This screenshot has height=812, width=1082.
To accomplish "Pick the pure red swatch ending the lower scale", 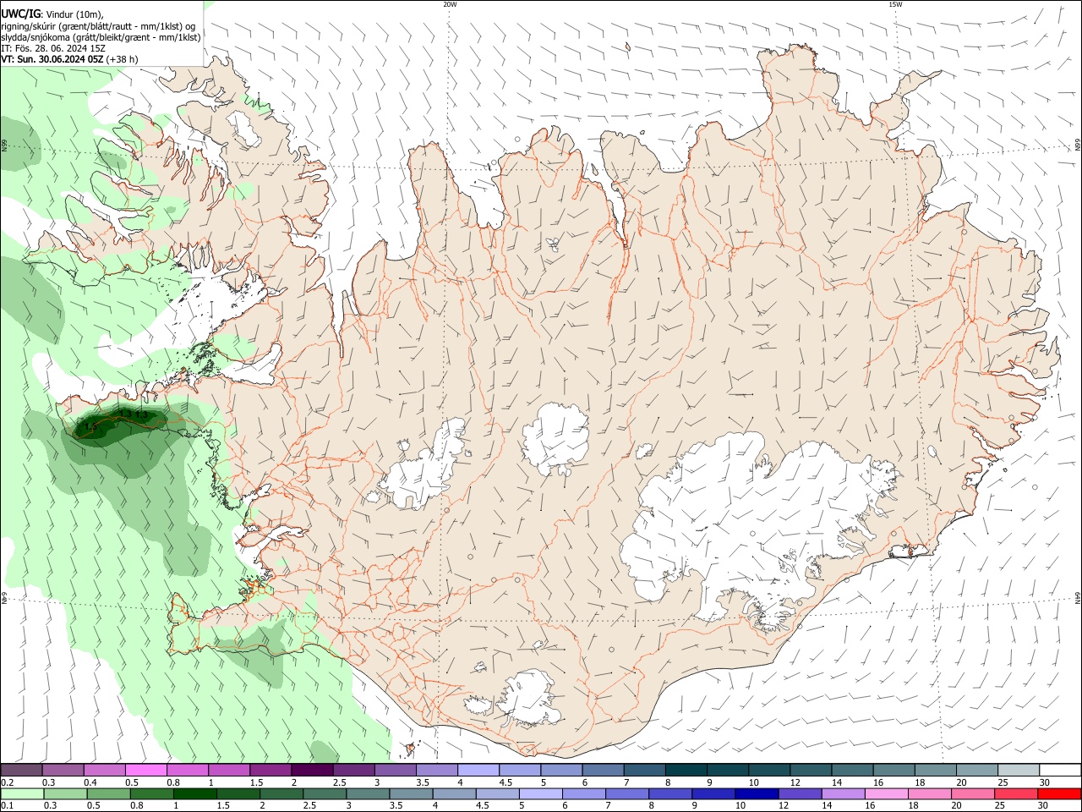I will pyautogui.click(x=1059, y=793).
